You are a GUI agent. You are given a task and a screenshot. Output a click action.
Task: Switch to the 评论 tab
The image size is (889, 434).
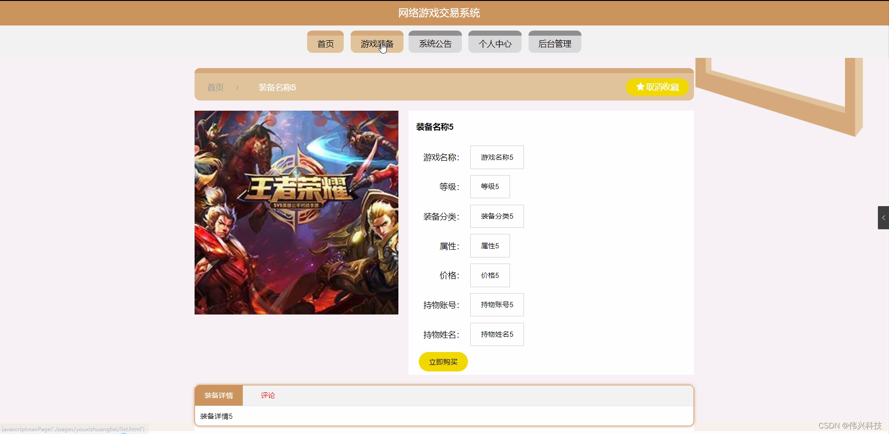(267, 395)
